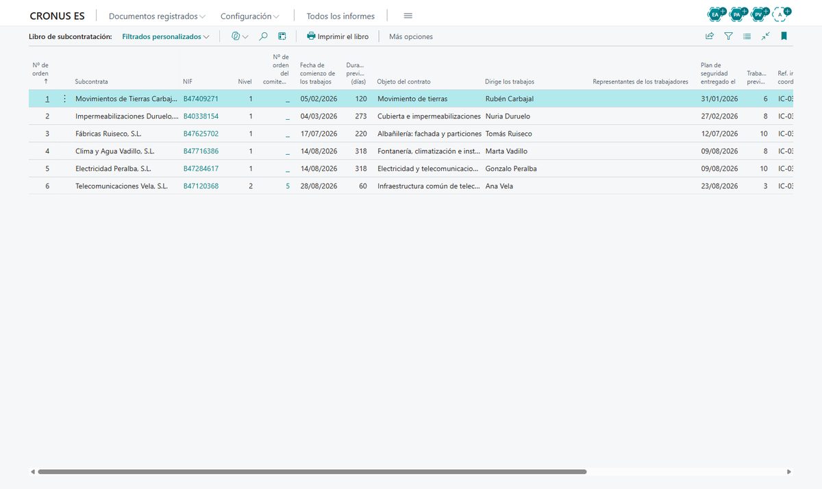Click the Objeto del contrato column header
Viewport: 822px width, 489px height.
pyautogui.click(x=404, y=81)
